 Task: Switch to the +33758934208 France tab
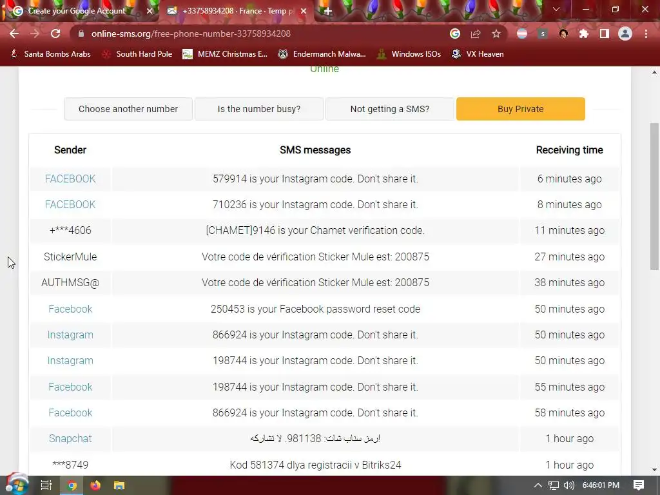tap(236, 11)
